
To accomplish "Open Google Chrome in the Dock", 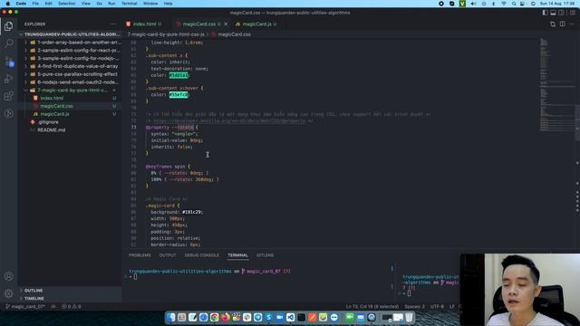I will (214, 317).
